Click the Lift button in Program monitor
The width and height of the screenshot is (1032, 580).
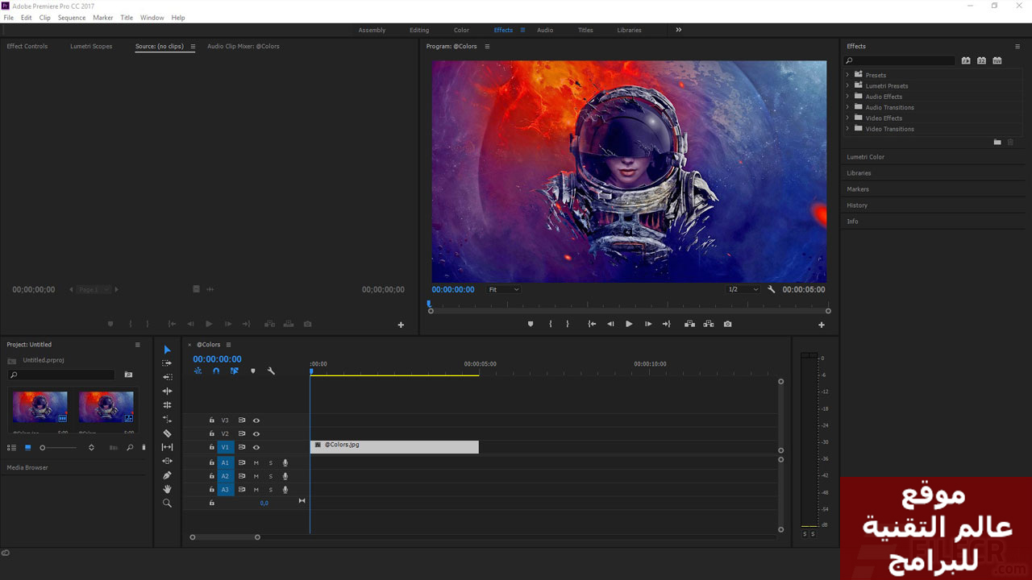coord(689,324)
